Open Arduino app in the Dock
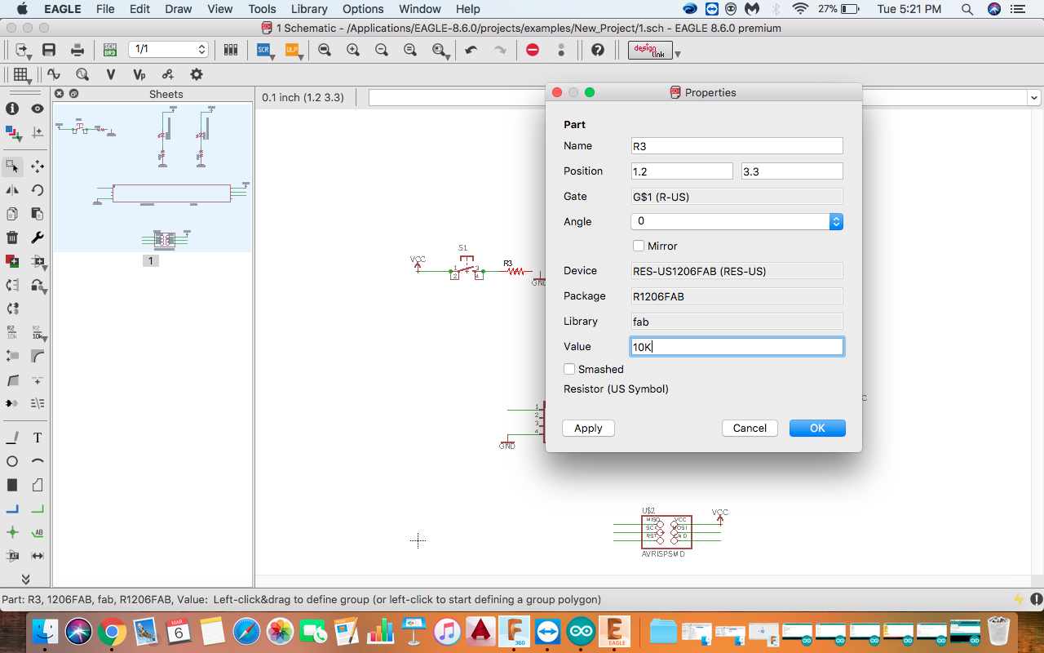The height and width of the screenshot is (653, 1044). coord(582,633)
